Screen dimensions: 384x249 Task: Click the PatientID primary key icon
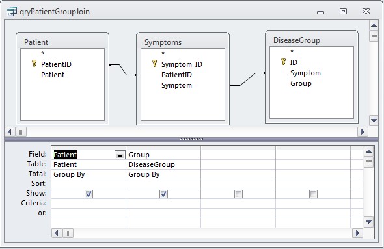(34, 64)
